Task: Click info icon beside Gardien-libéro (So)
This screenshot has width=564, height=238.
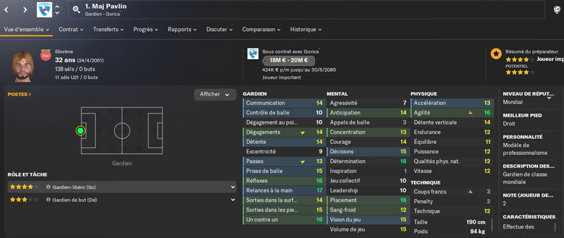Action: 48,187
